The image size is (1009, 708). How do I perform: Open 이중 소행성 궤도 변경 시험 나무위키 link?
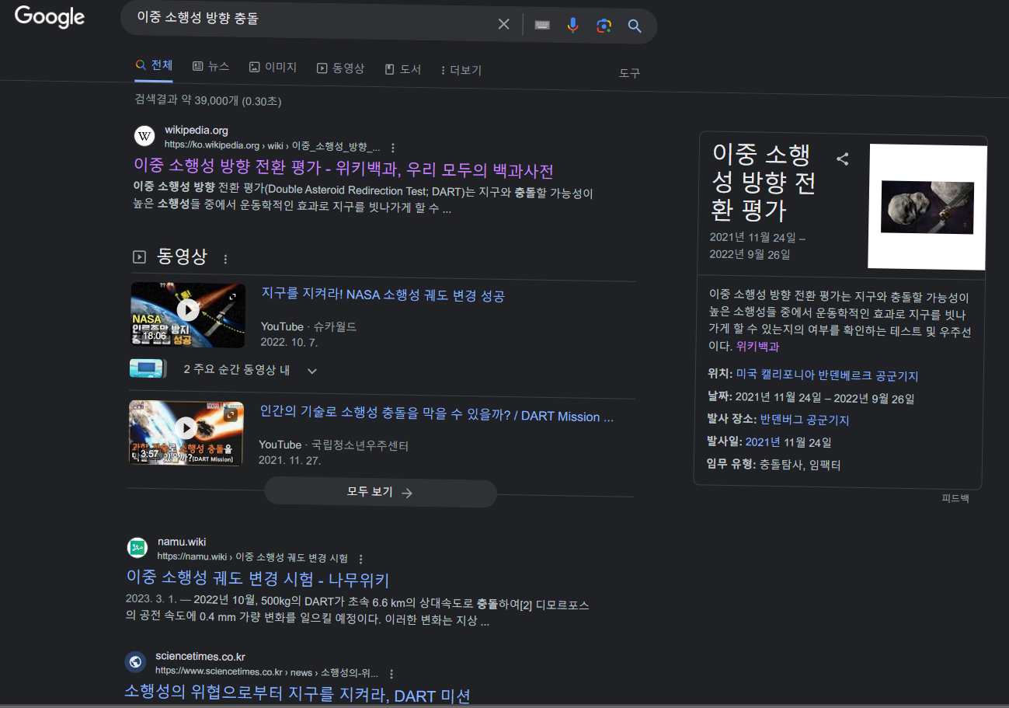[x=257, y=579]
